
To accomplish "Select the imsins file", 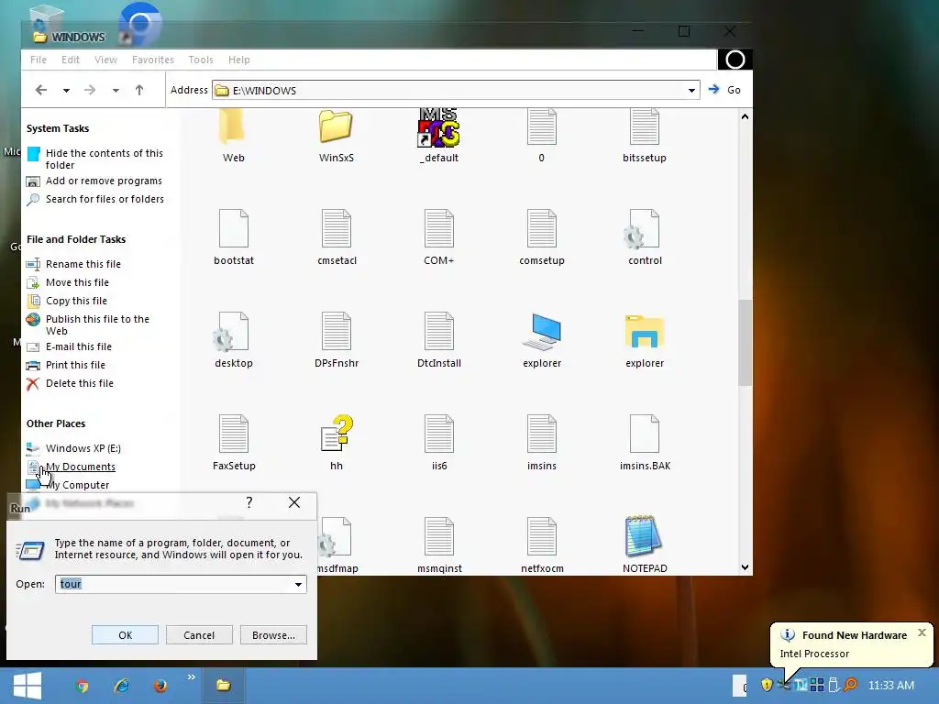I will (541, 443).
